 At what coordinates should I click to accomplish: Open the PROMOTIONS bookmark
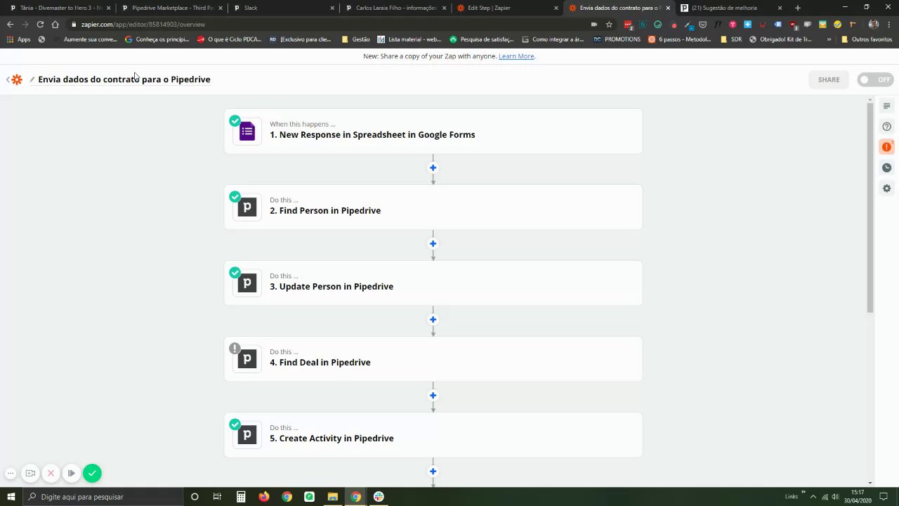(x=617, y=39)
